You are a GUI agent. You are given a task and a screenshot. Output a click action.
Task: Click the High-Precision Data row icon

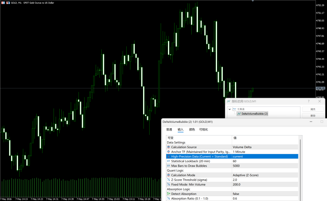tap(168, 156)
